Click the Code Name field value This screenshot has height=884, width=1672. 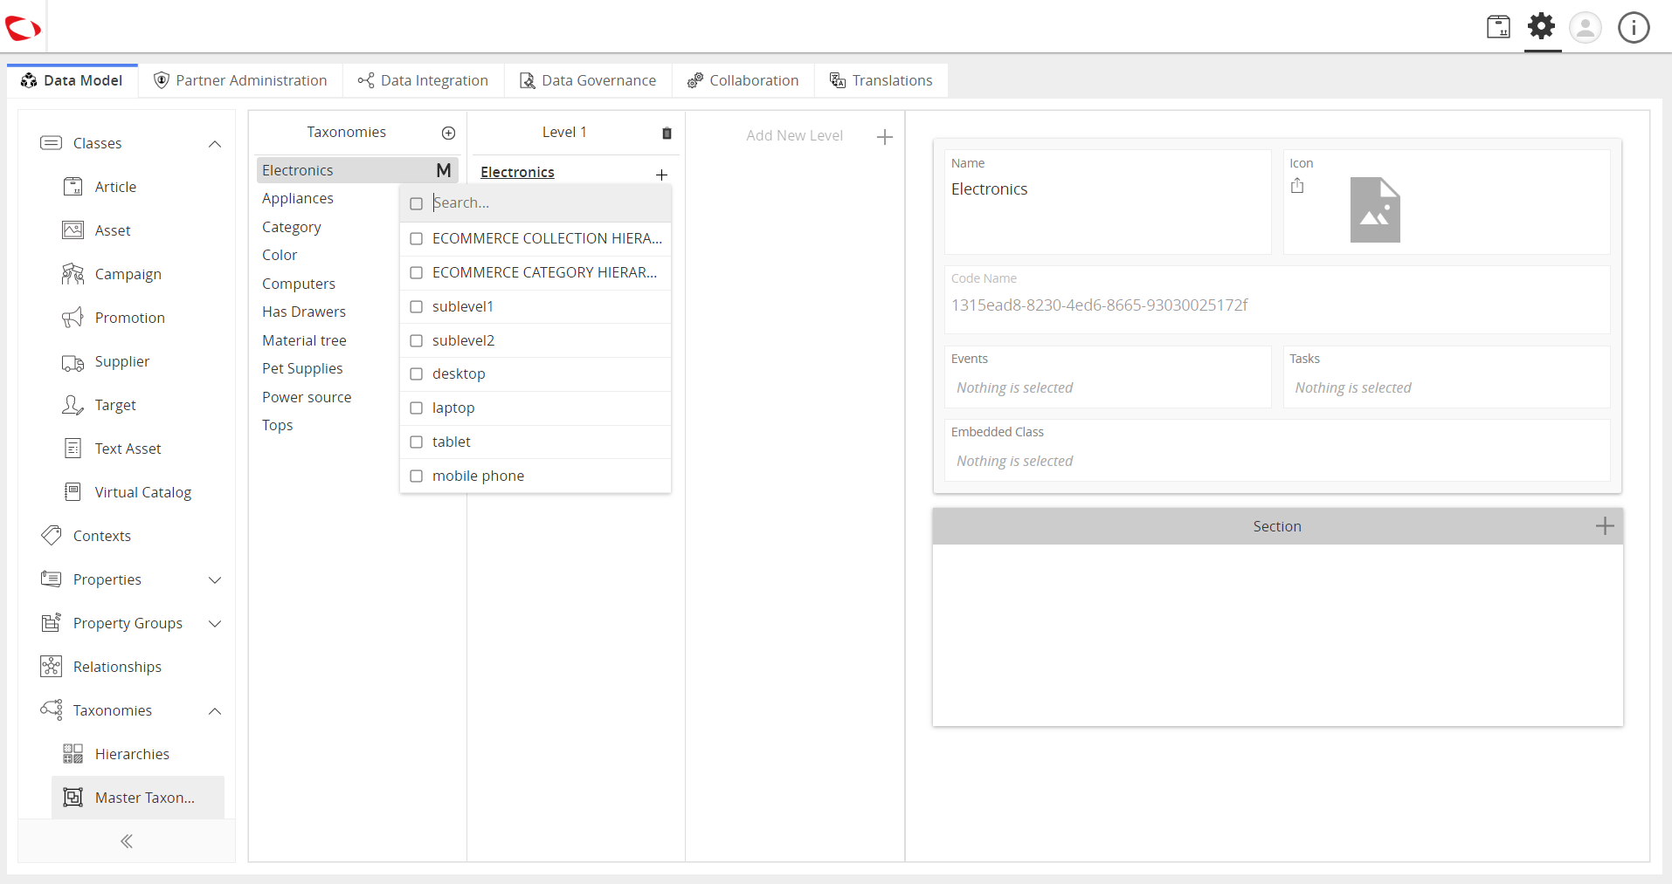[x=1099, y=305]
